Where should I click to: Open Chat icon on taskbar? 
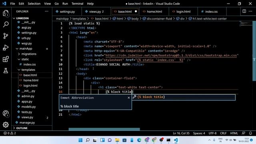(x=110, y=140)
